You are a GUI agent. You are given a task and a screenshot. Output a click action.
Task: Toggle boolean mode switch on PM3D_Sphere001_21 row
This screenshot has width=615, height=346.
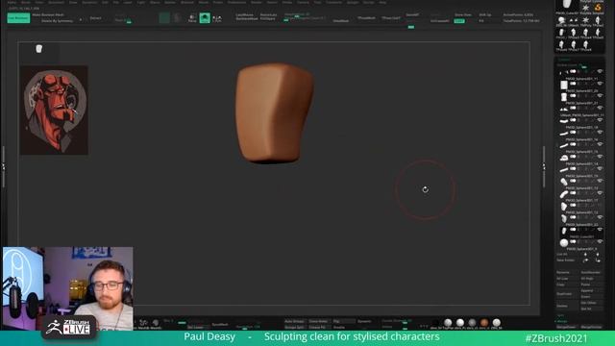tap(573, 96)
